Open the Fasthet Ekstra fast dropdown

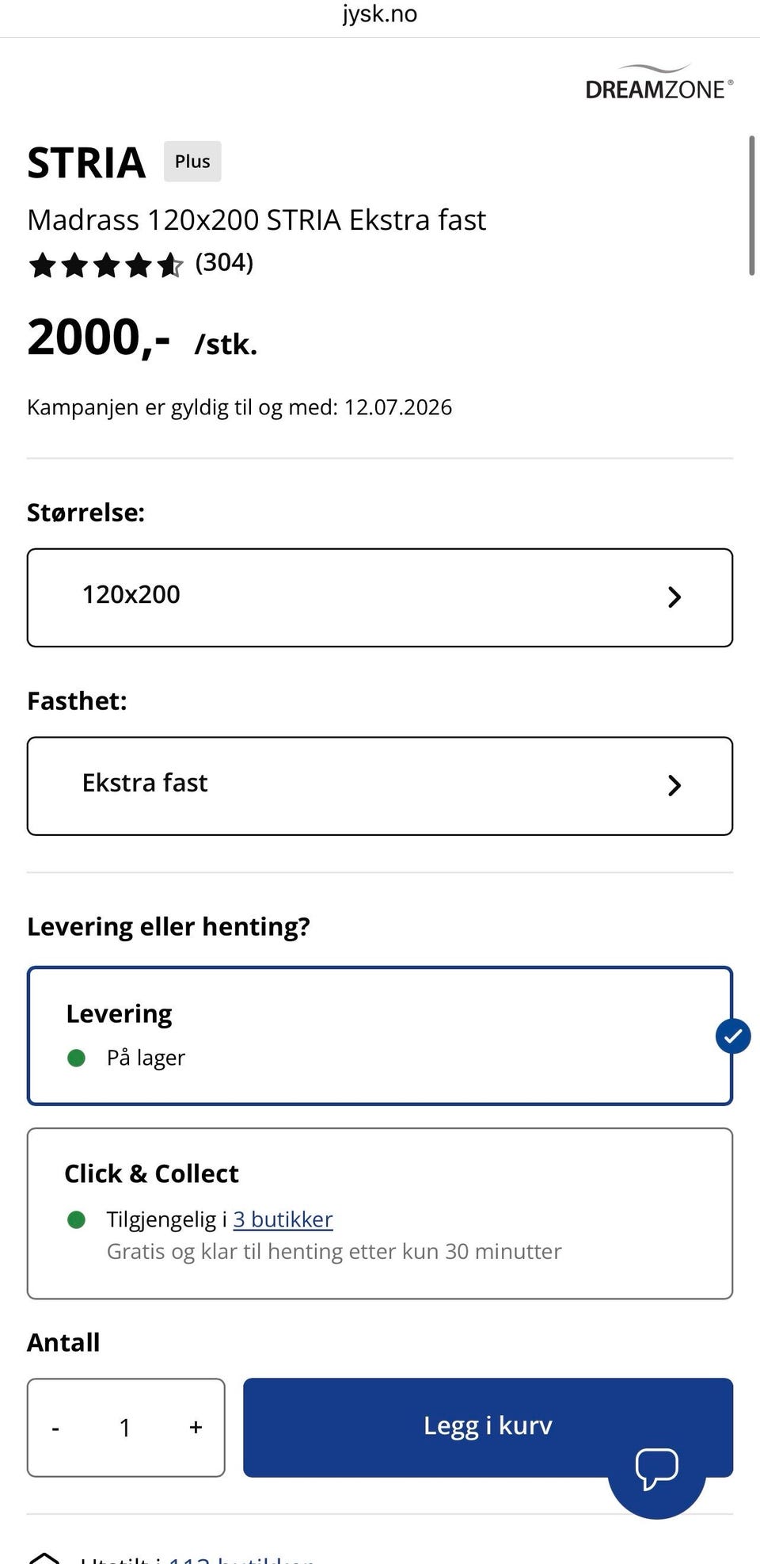coord(380,786)
